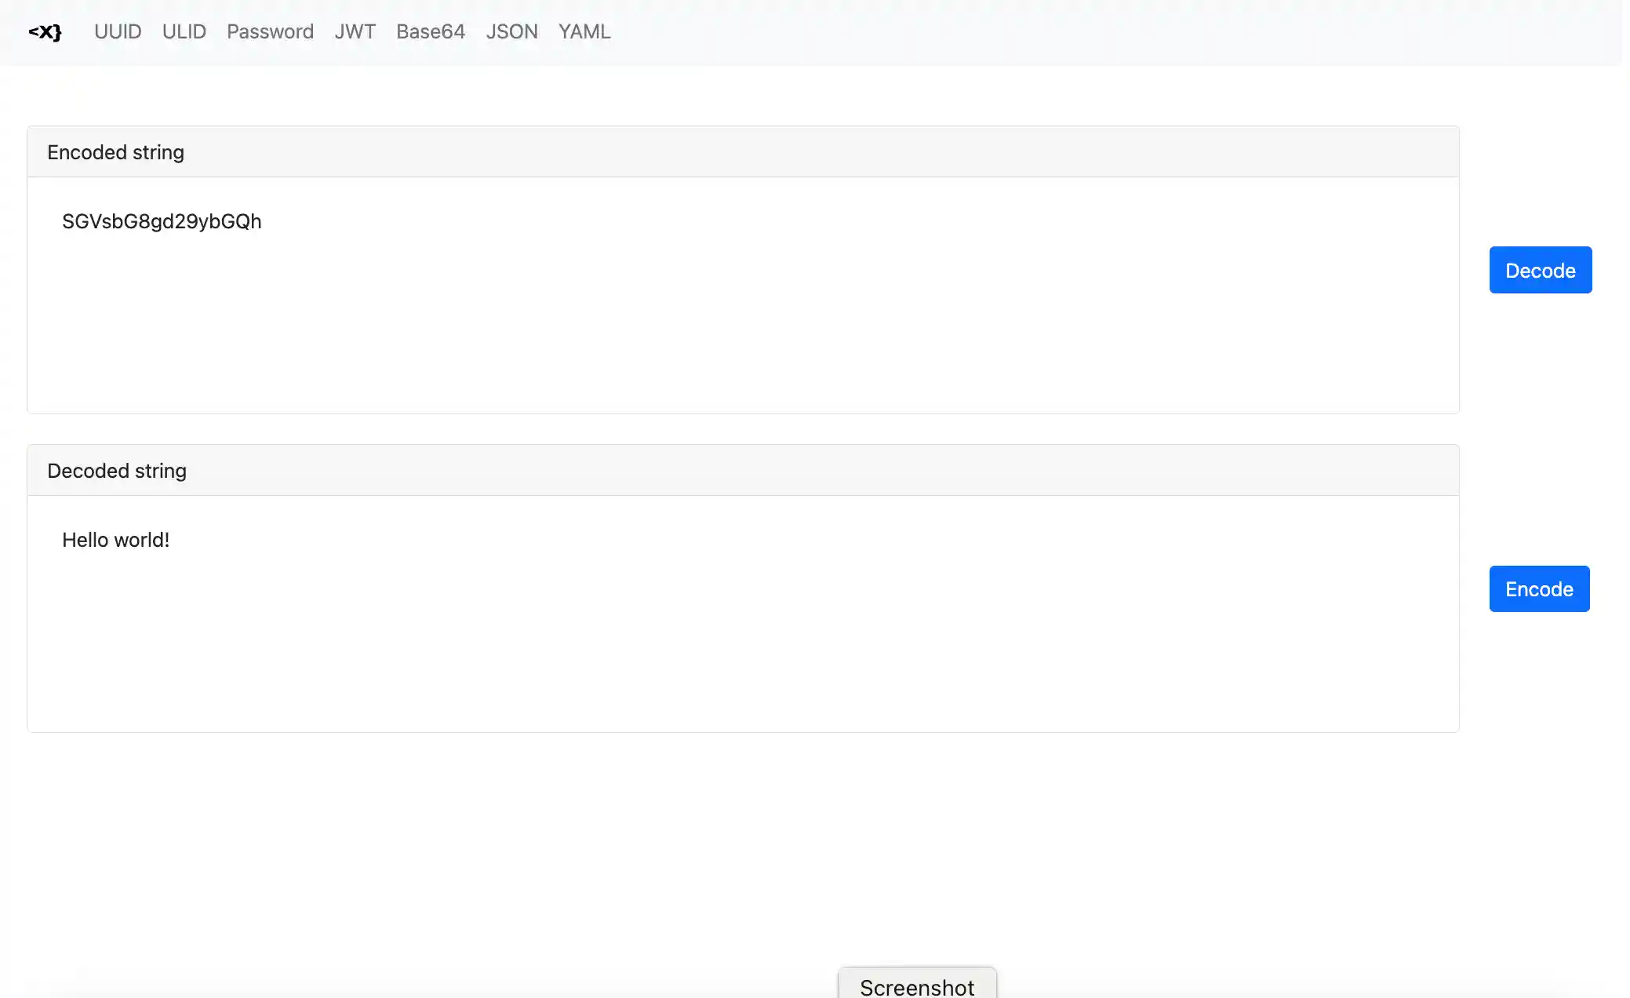Go to the ULID tool

[x=184, y=32]
